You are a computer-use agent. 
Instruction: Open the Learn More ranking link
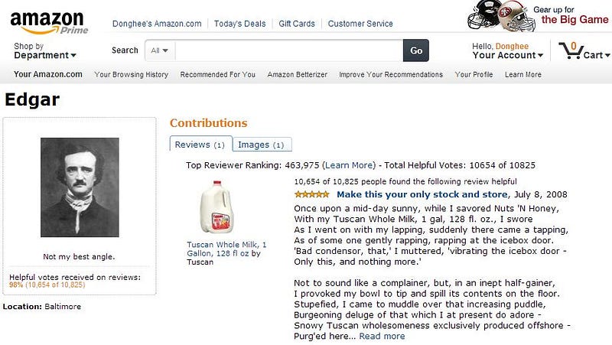coord(350,165)
